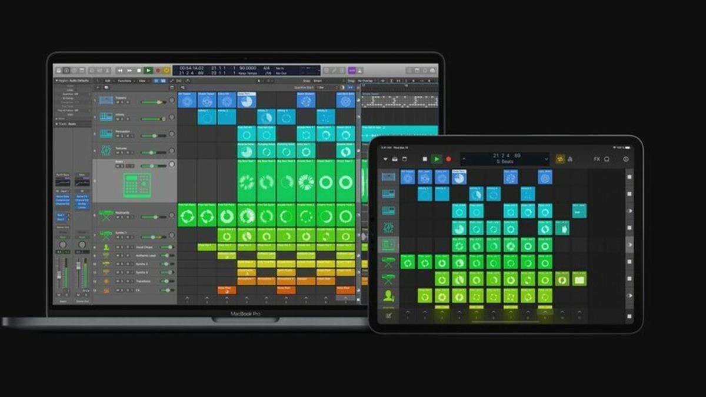Select the drum machine icon on the Beats track

pos(138,184)
